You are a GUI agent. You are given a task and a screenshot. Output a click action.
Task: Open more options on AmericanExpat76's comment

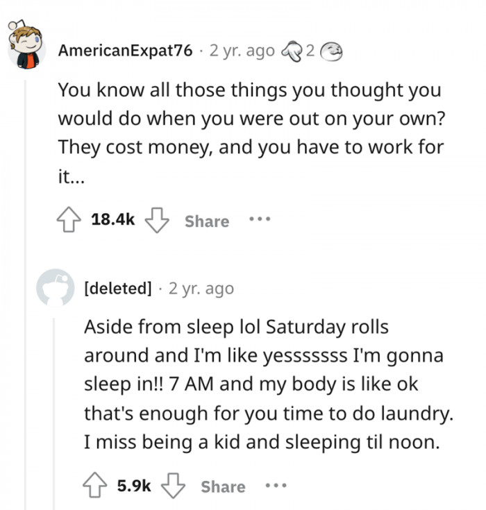[x=258, y=220]
